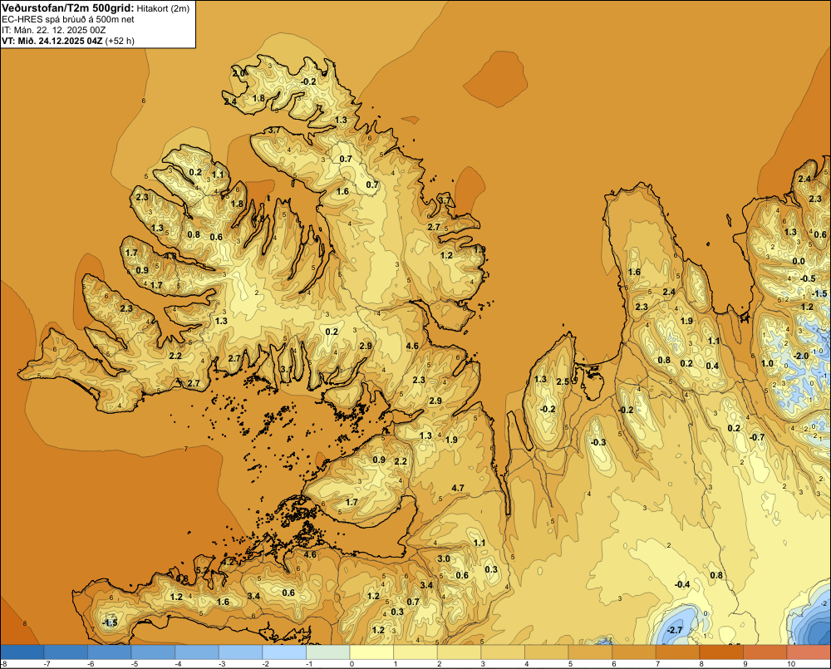The width and height of the screenshot is (831, 669).
Task: Click the -1 tick label on the legend scale
Action: pyautogui.click(x=309, y=664)
